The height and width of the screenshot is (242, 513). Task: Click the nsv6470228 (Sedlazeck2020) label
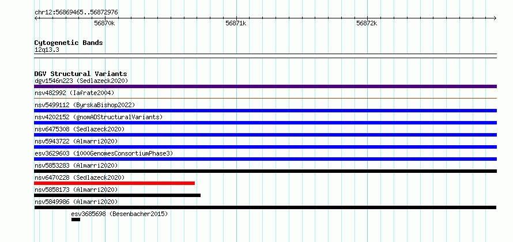pyautogui.click(x=80, y=177)
